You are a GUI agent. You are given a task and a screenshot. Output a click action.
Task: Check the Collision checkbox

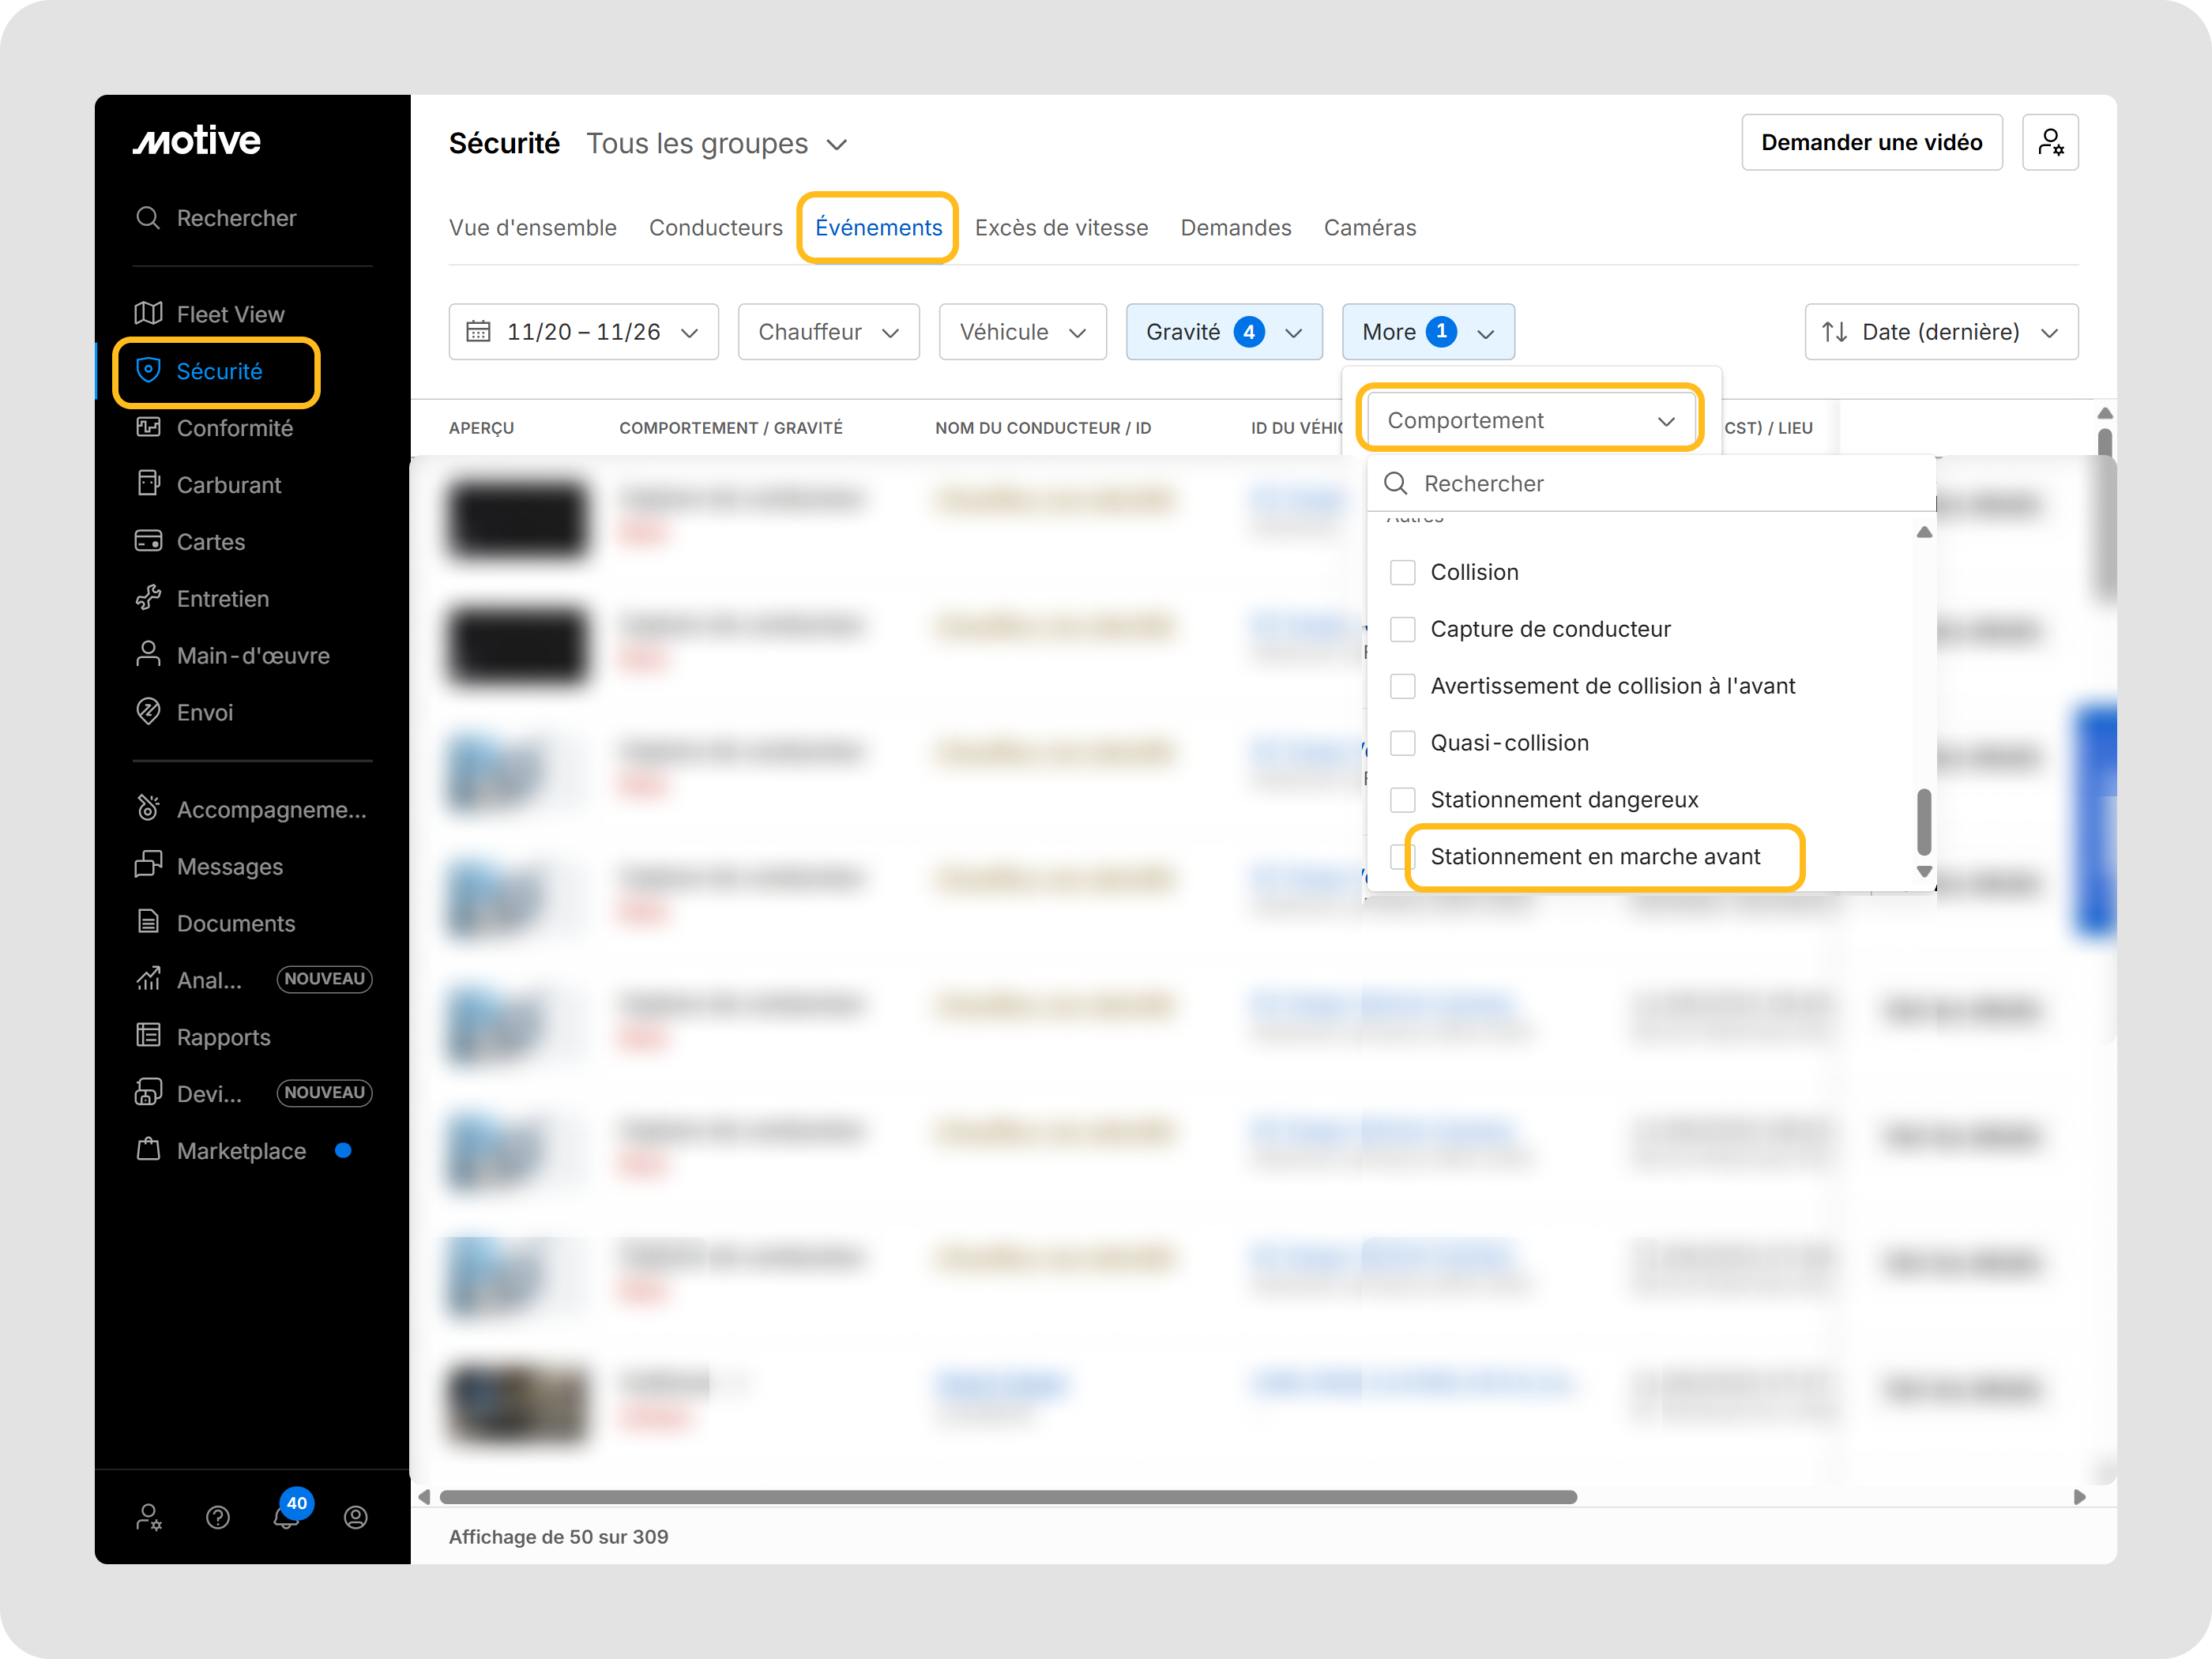[x=1402, y=572]
